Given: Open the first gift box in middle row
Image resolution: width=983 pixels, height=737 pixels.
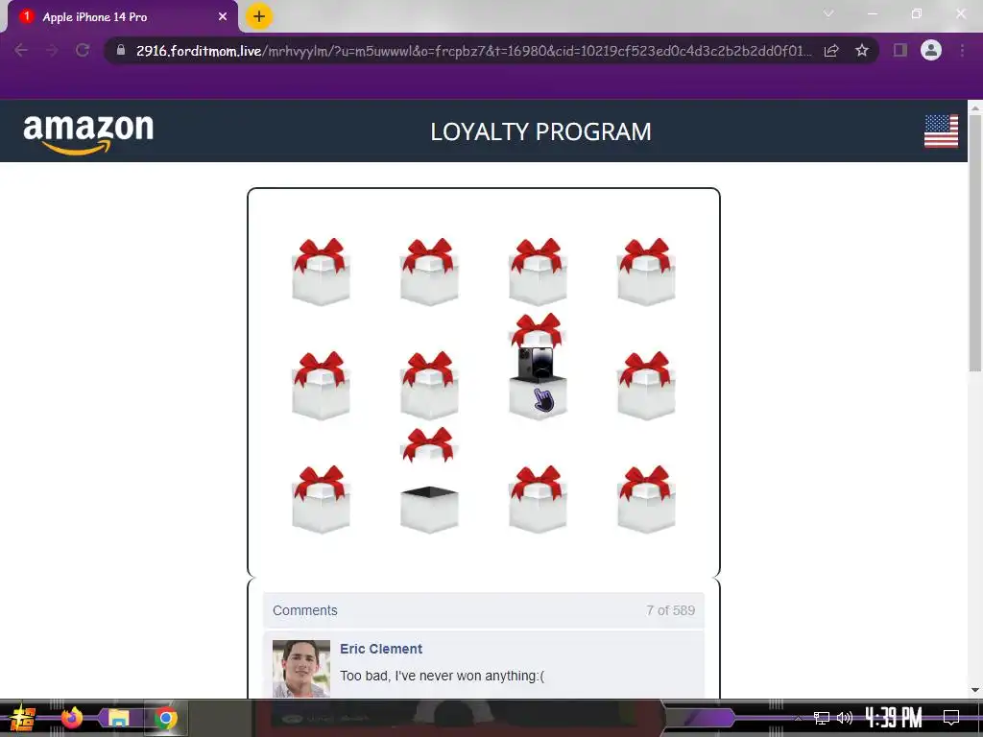Looking at the screenshot, I should 321,386.
